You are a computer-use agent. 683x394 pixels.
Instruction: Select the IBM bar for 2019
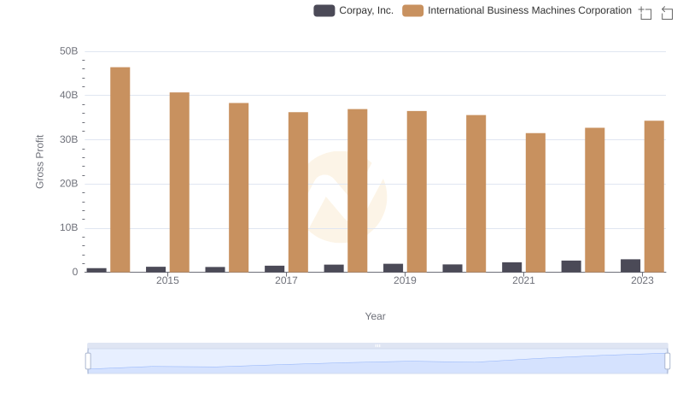tap(417, 191)
